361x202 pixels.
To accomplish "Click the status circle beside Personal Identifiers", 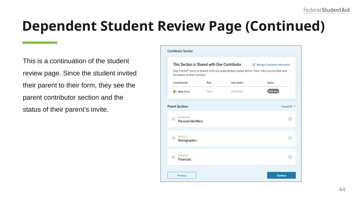I will (173, 119).
